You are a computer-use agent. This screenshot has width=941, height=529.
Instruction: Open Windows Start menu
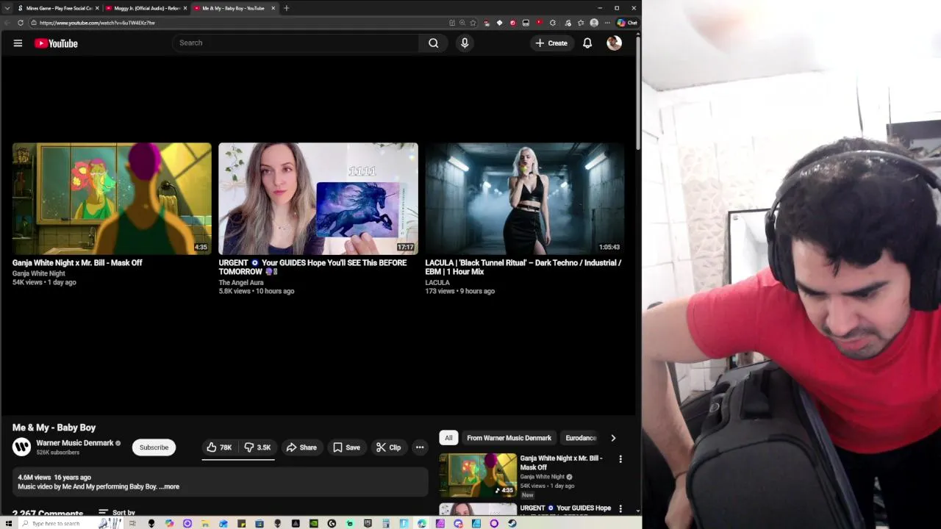[9, 523]
